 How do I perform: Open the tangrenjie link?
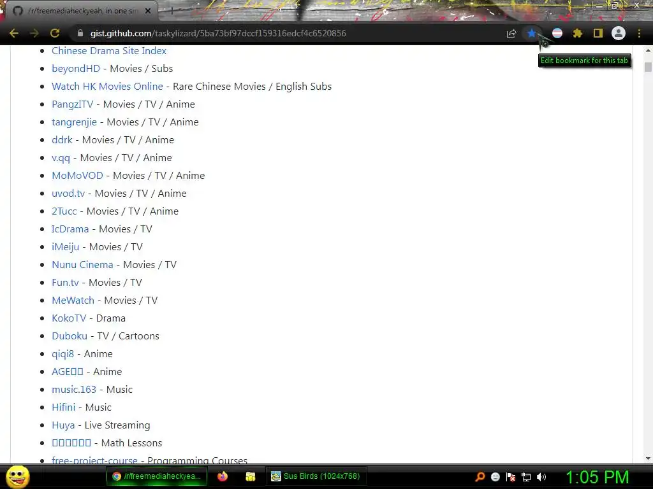point(74,122)
